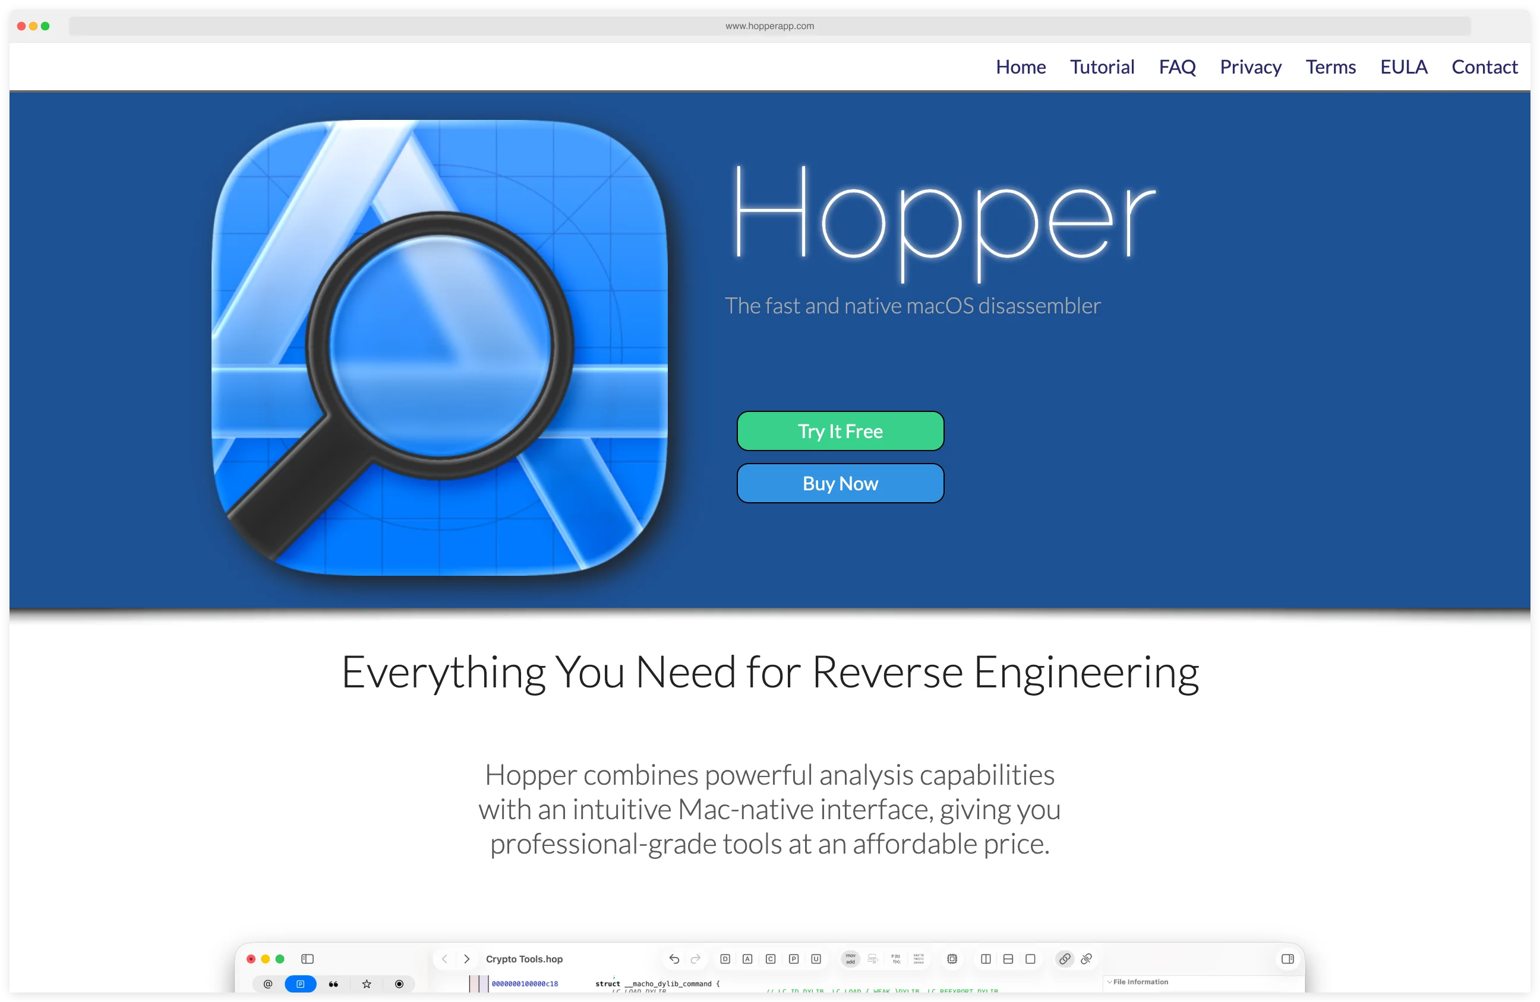Enable the linked navigation toggle
The image size is (1540, 1002).
point(1065,959)
